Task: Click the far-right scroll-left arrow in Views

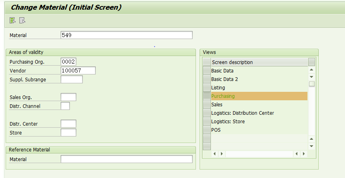Action: click(297, 154)
